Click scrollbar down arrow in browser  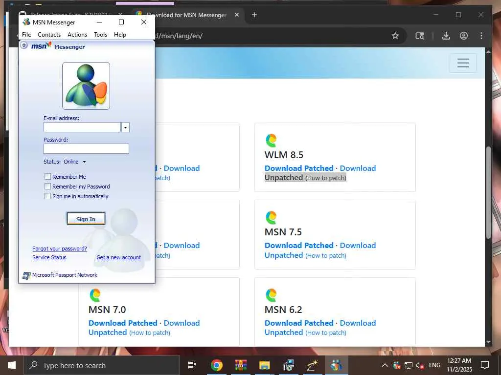pyautogui.click(x=488, y=342)
